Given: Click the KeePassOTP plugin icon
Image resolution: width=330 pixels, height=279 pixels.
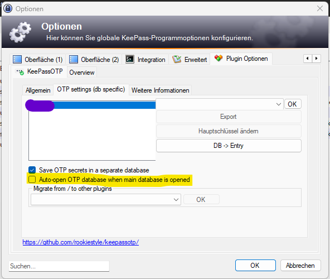Looking at the screenshot, I should click(20, 72).
